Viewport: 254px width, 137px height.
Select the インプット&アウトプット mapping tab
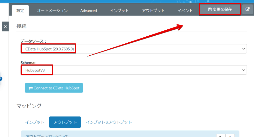pos(109,122)
